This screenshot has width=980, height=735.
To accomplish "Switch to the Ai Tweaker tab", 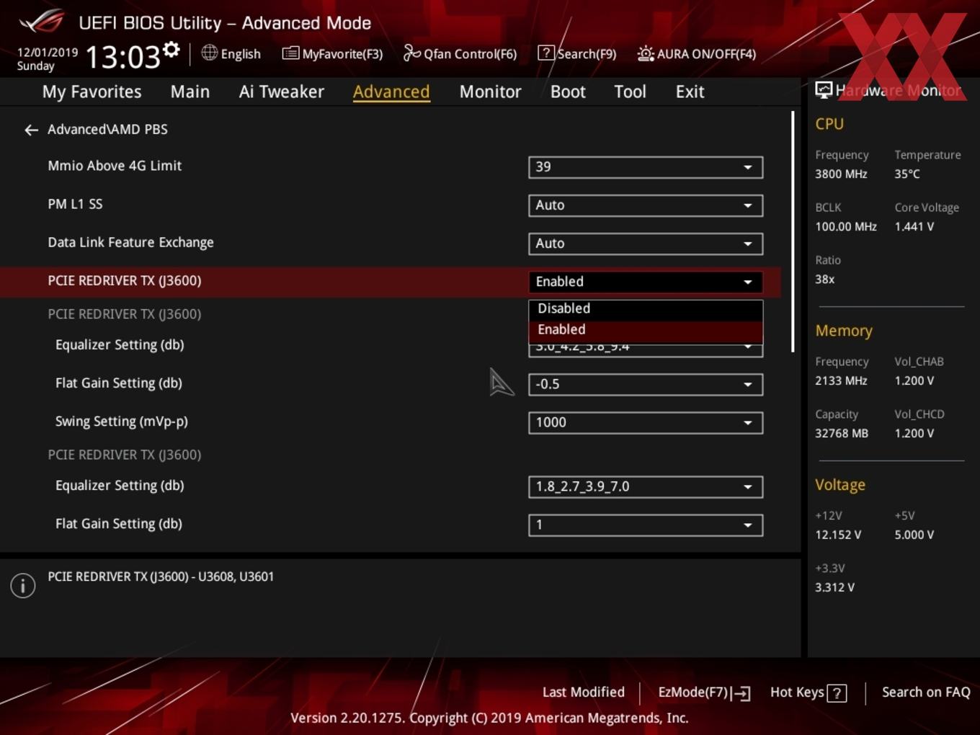I will [x=282, y=92].
